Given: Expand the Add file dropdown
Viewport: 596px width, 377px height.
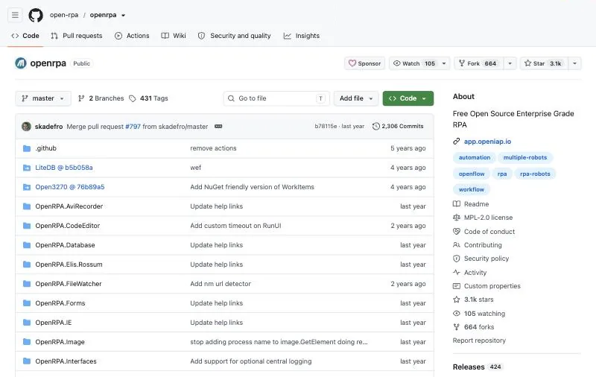Looking at the screenshot, I should click(x=356, y=98).
